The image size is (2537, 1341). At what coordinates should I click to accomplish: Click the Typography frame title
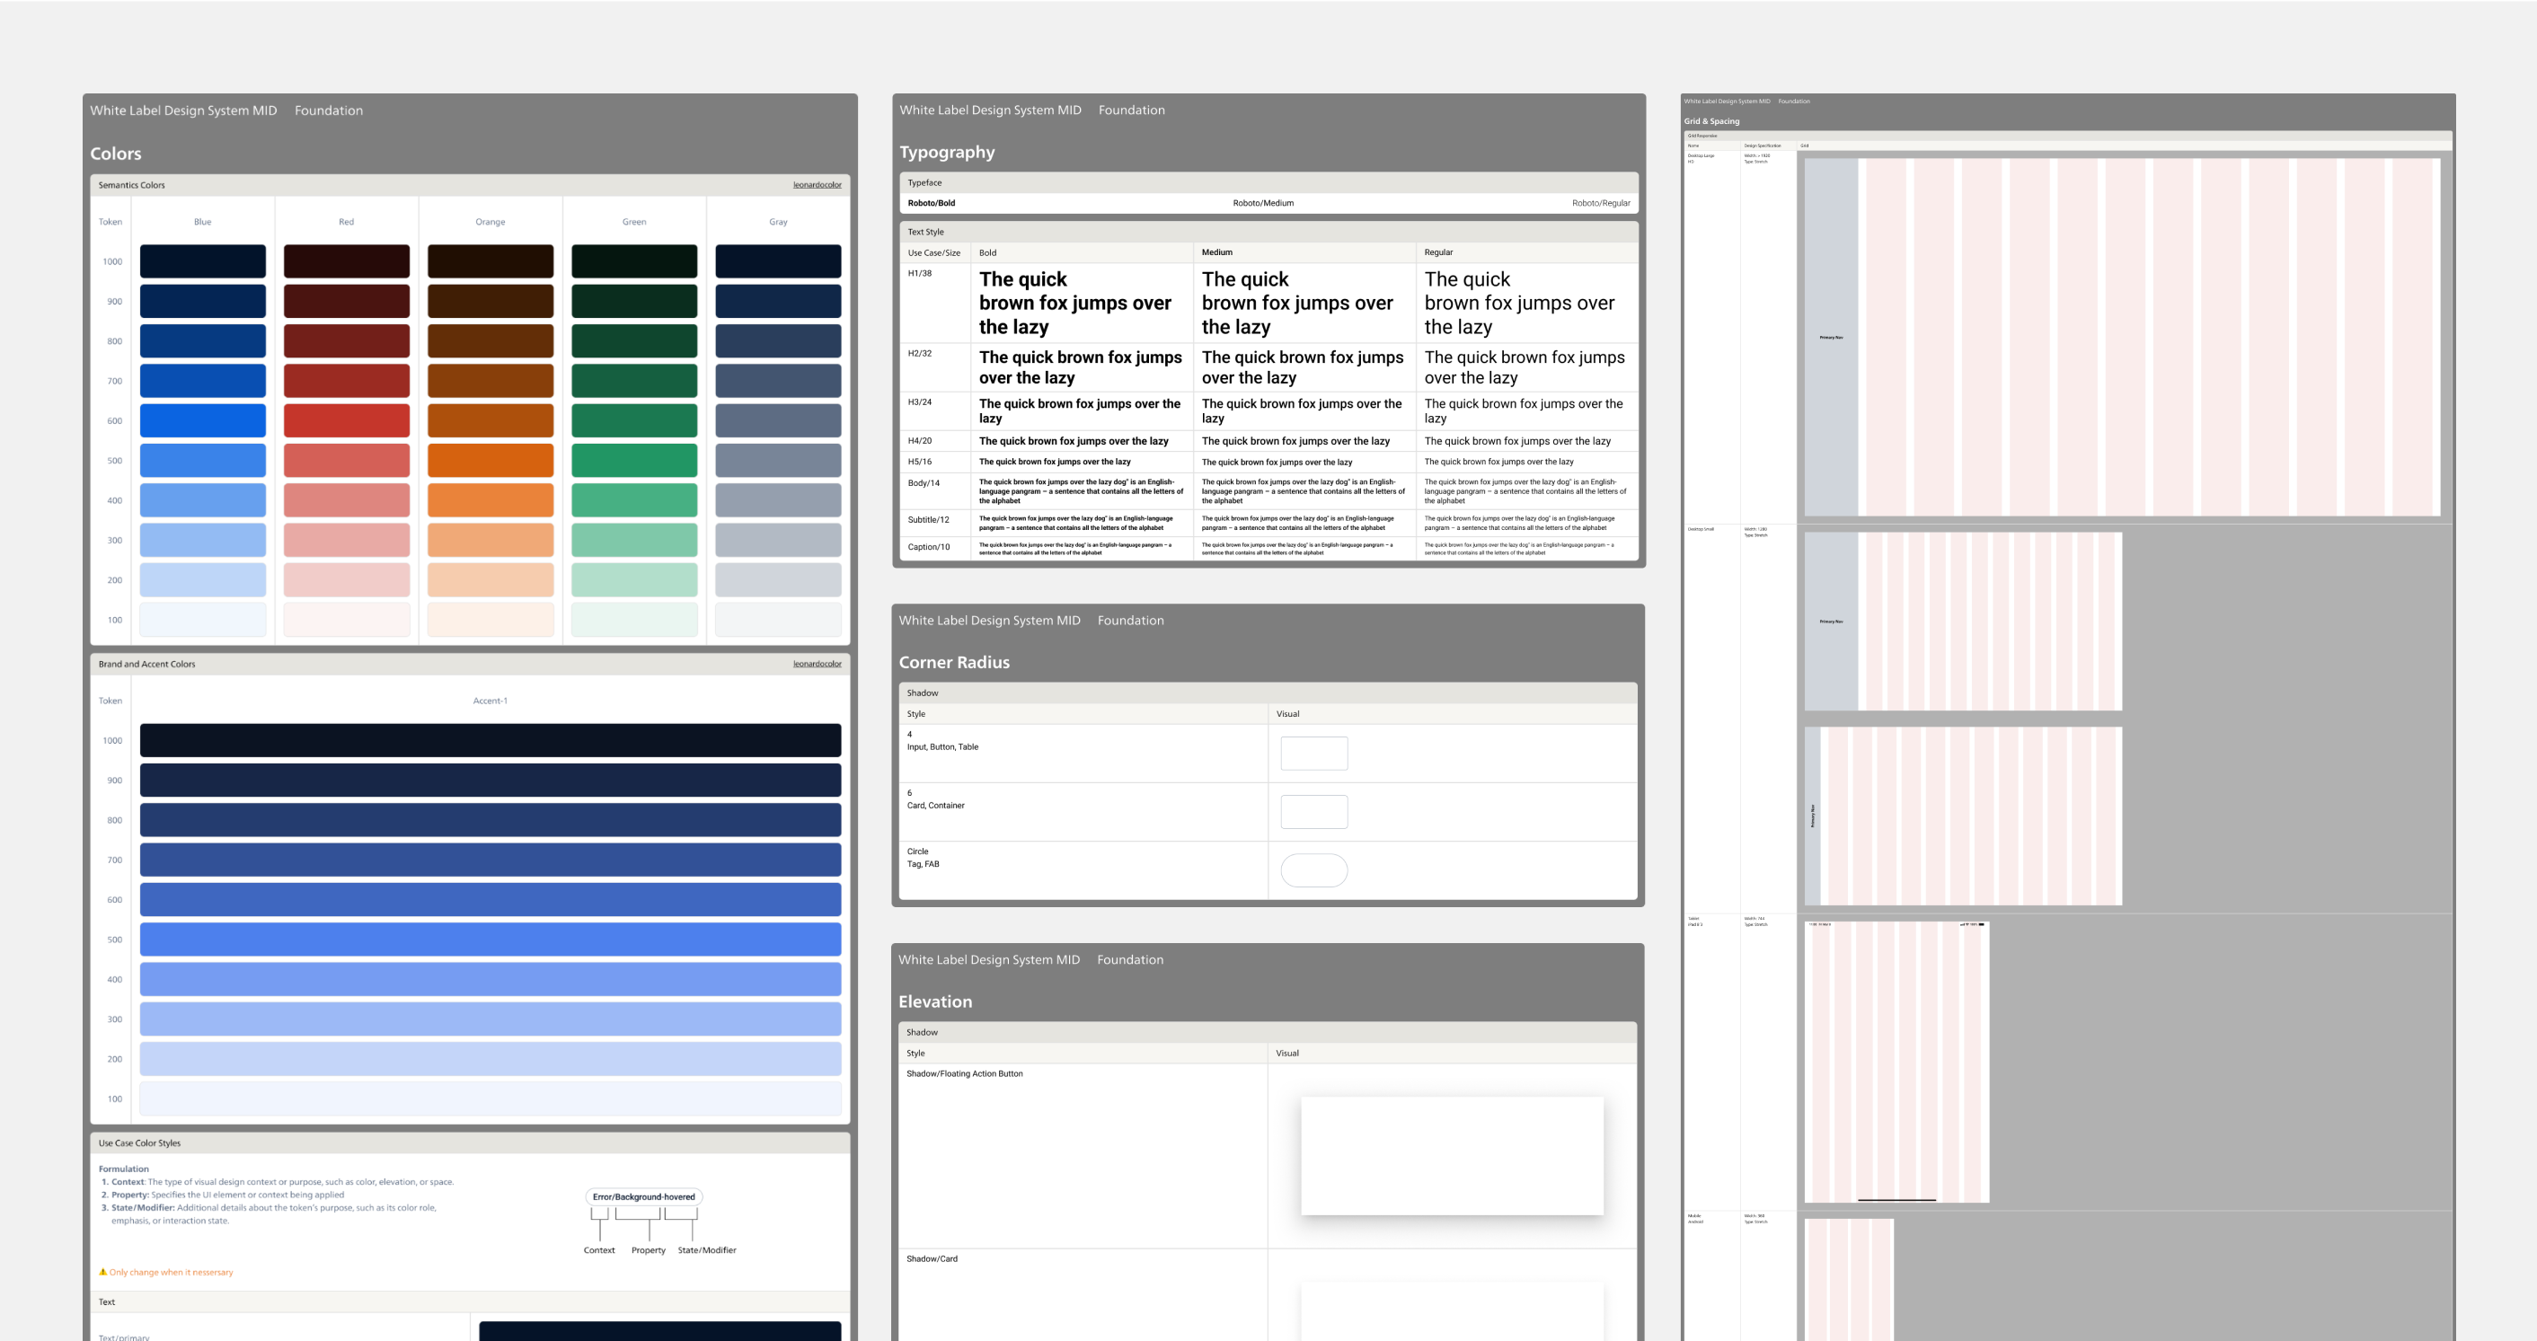point(948,153)
